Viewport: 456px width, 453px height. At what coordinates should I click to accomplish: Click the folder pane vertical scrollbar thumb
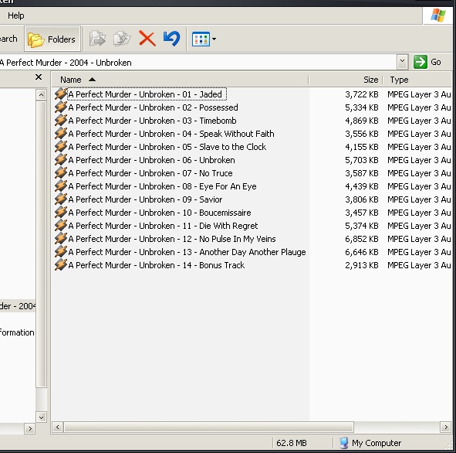point(42,244)
